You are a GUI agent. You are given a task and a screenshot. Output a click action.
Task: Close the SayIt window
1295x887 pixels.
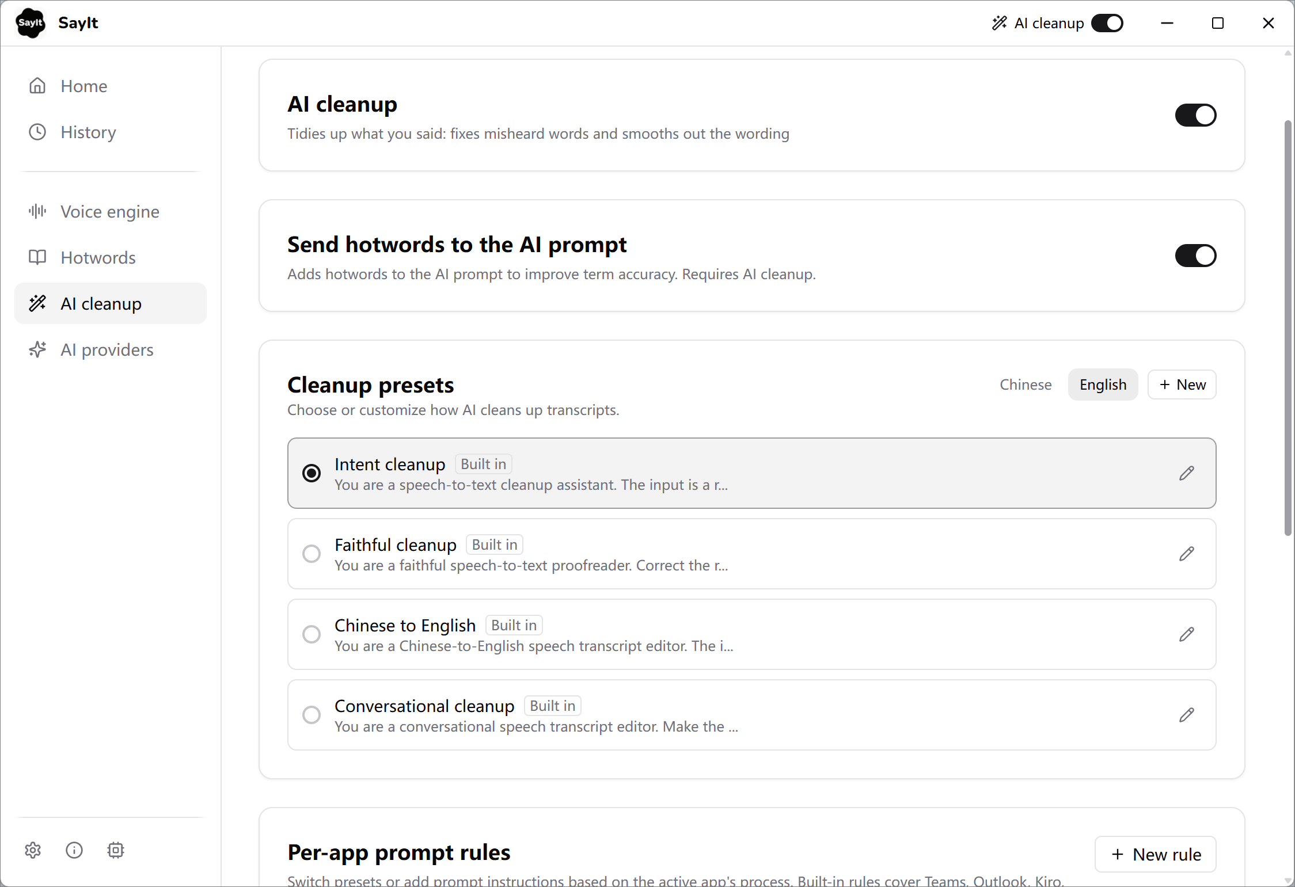pyautogui.click(x=1269, y=23)
